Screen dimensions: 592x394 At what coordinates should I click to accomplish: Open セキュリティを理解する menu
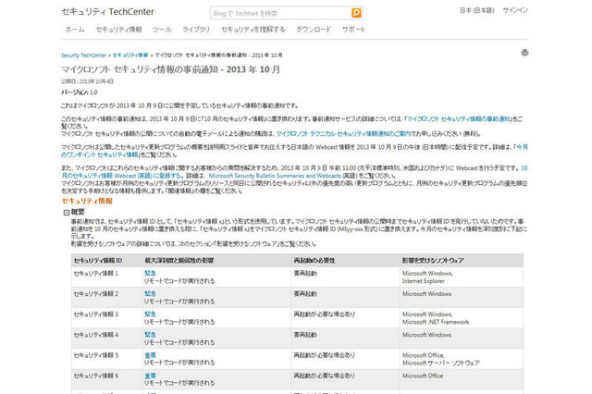tap(253, 30)
